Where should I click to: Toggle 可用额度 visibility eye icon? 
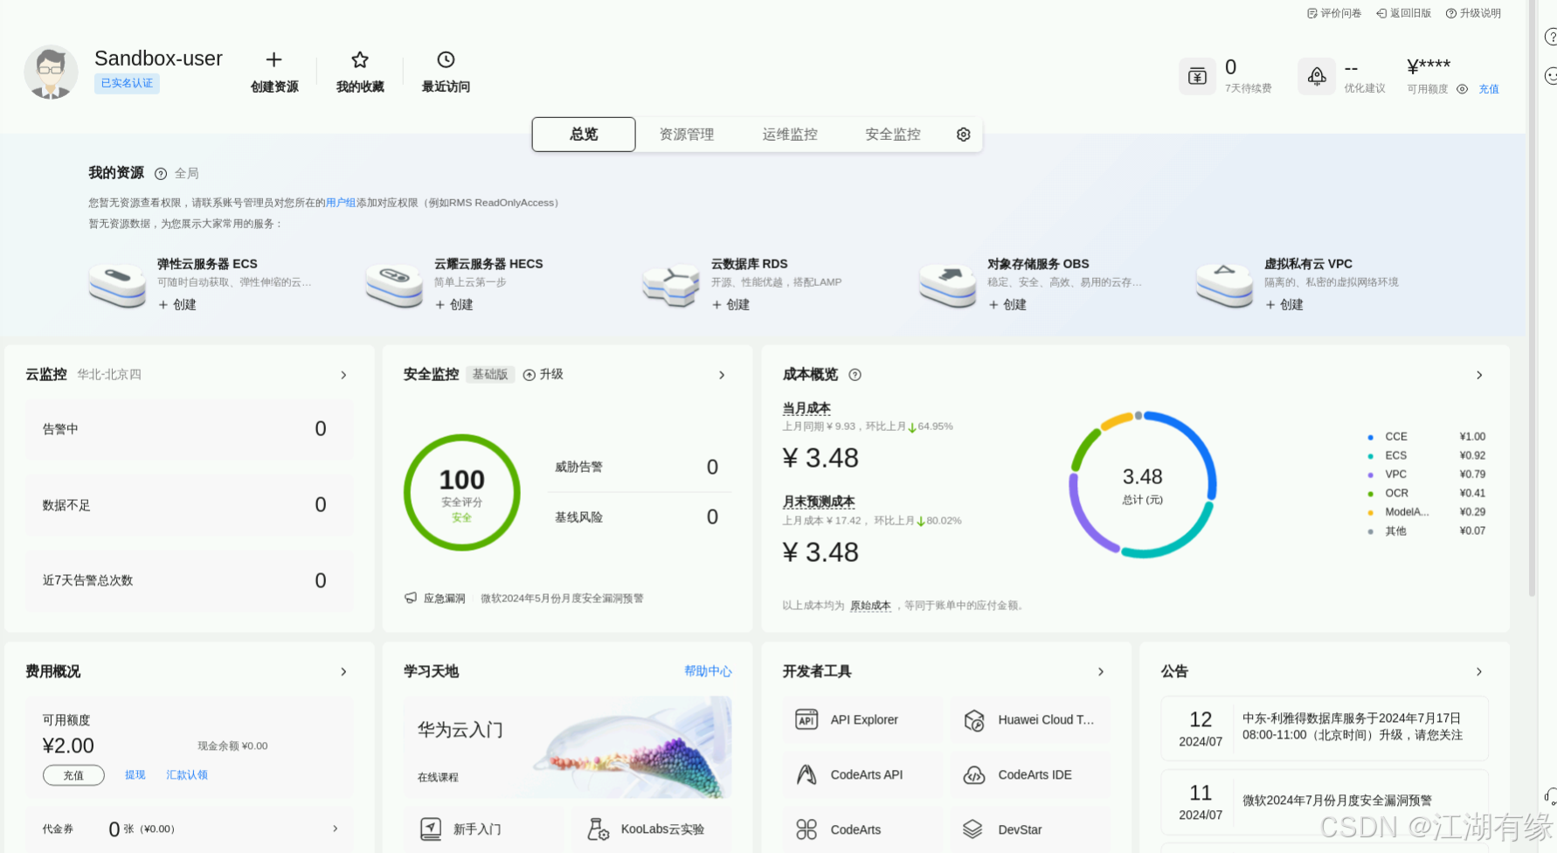(x=1462, y=89)
